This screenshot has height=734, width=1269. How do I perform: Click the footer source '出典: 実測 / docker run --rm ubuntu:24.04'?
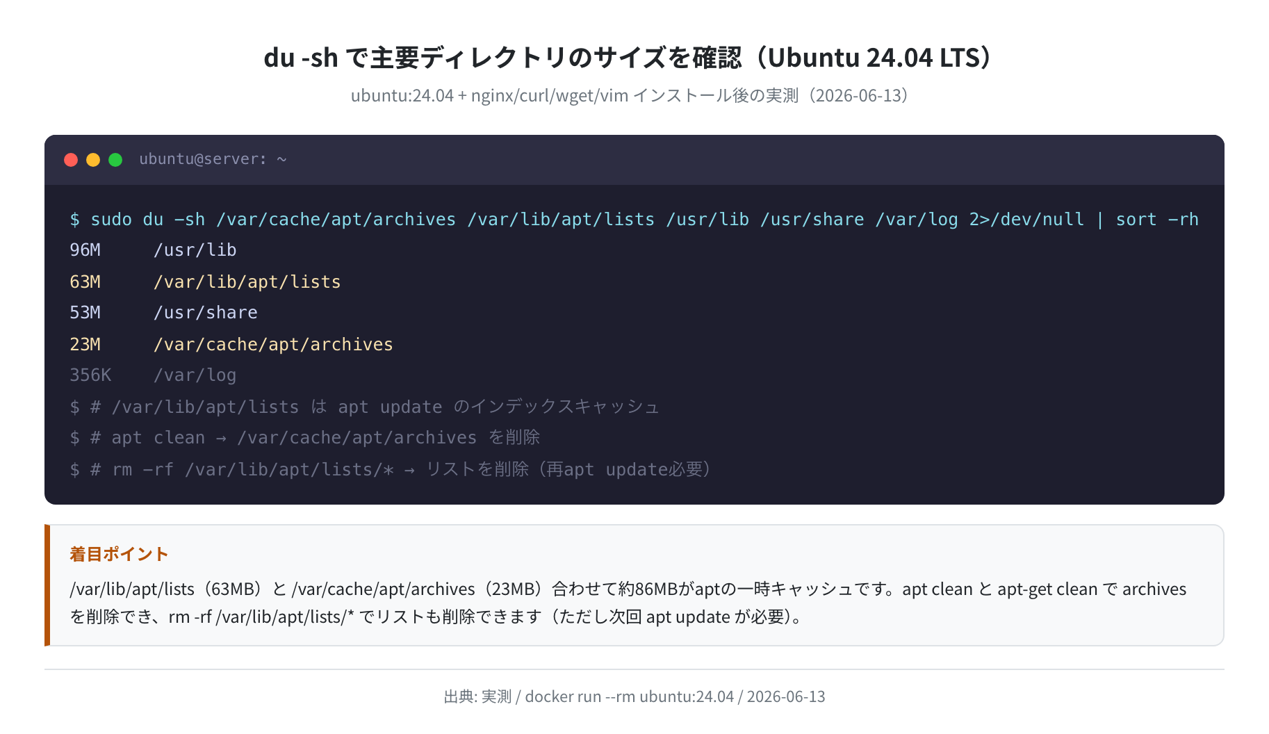pos(634,696)
